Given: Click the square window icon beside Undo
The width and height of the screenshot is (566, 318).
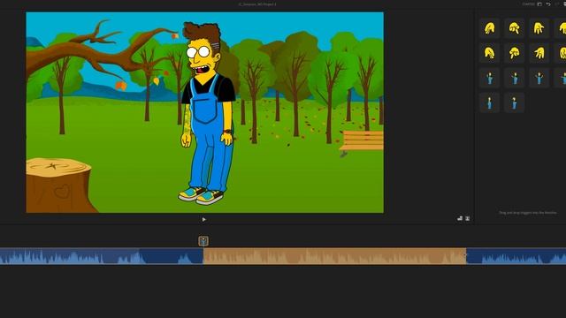Looking at the screenshot, I should pos(539,4).
